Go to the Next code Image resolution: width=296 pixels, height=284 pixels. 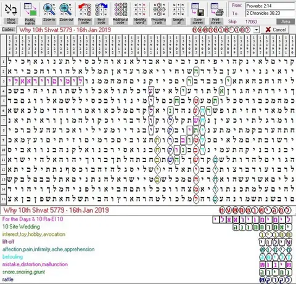point(101,9)
